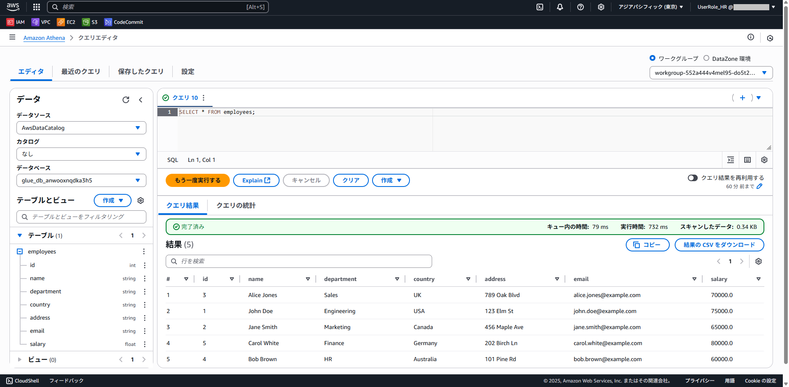This screenshot has width=789, height=387.
Task: Open the Feedback link in footer
Action: pyautogui.click(x=66, y=381)
